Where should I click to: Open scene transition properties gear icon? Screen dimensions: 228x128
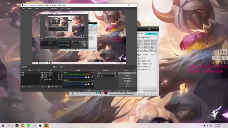(x=115, y=73)
